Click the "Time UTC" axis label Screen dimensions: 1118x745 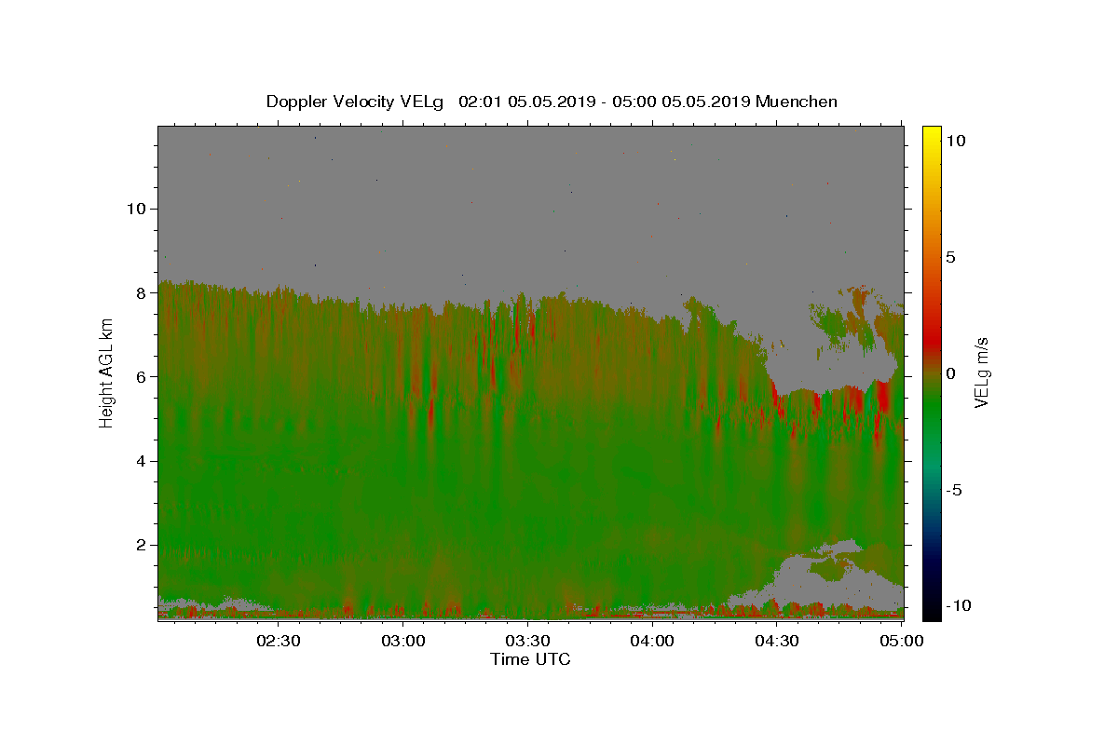point(530,659)
